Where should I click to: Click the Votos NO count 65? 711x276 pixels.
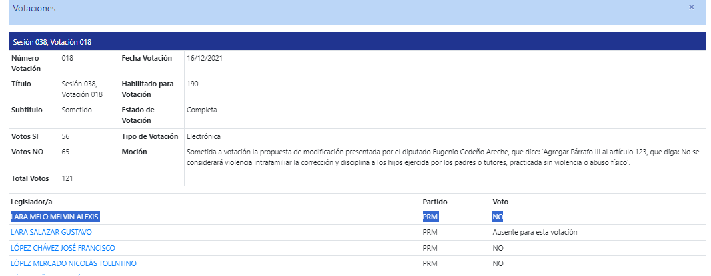pyautogui.click(x=66, y=152)
